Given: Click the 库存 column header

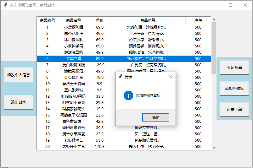Looking at the screenshot, I should [x=198, y=20].
